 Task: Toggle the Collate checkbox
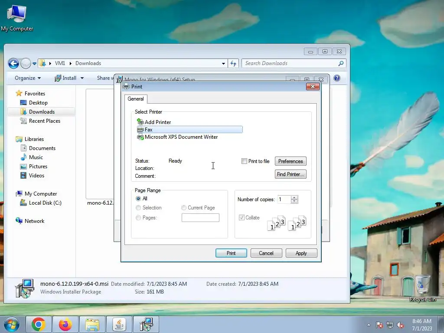click(242, 218)
